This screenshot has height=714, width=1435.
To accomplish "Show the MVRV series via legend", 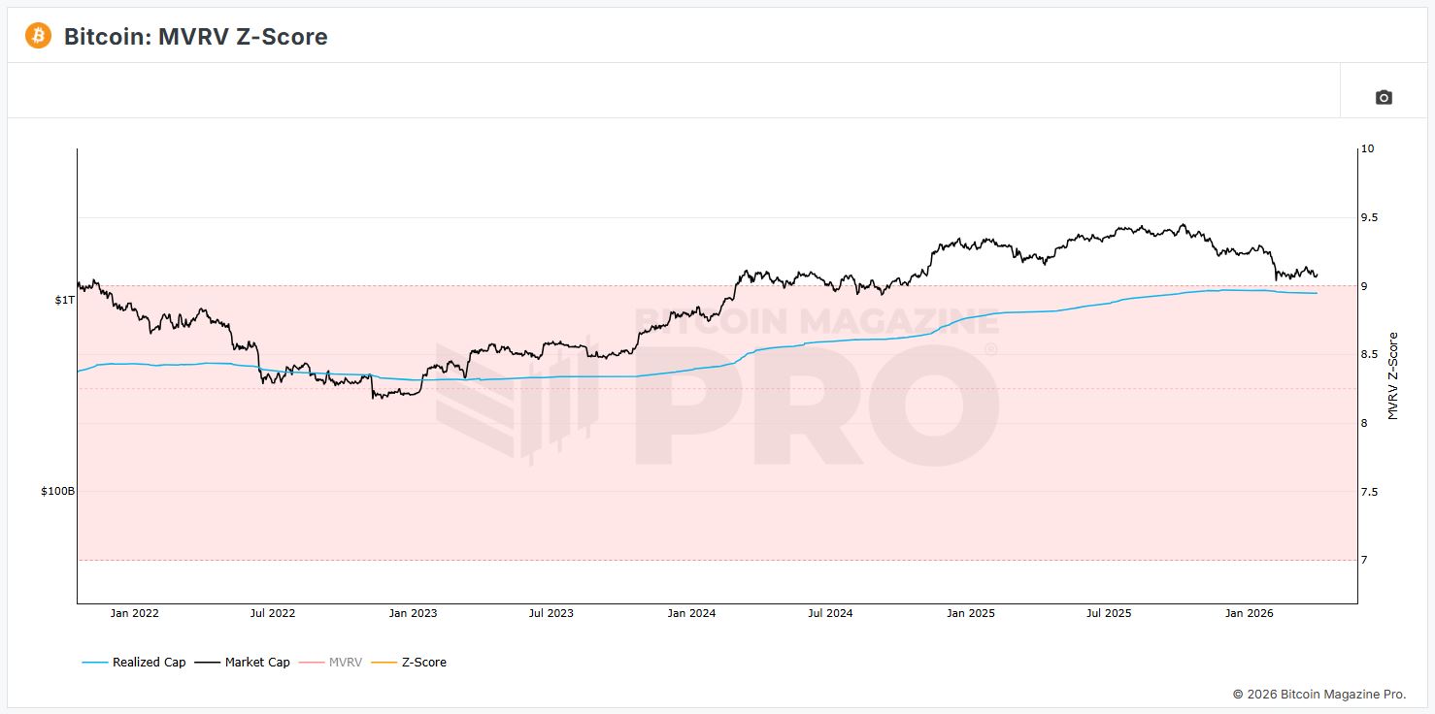I will (346, 663).
